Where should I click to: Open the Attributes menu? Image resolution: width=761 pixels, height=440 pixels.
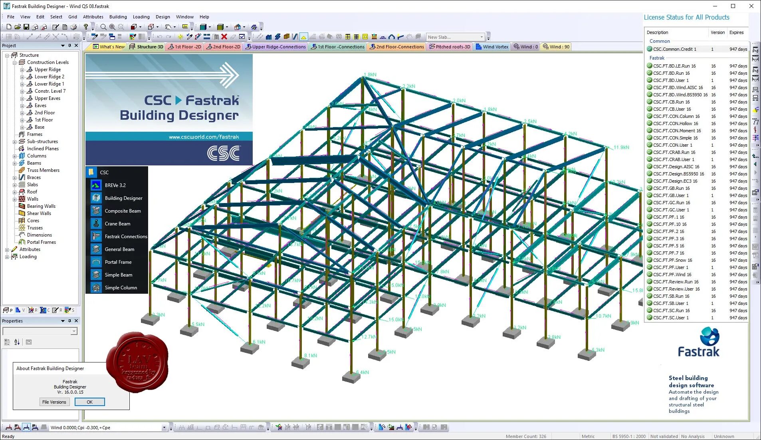coord(93,17)
